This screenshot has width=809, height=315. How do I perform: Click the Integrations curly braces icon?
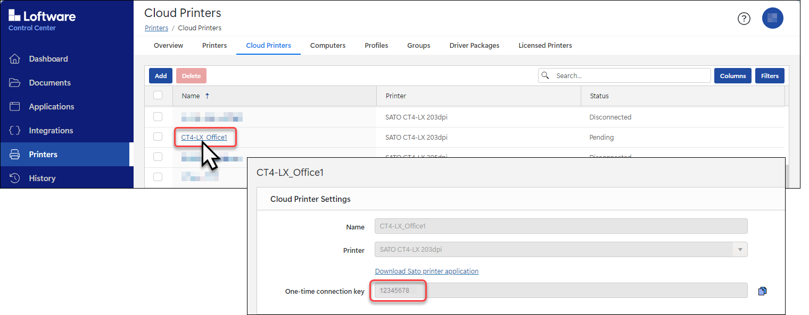pyautogui.click(x=15, y=131)
